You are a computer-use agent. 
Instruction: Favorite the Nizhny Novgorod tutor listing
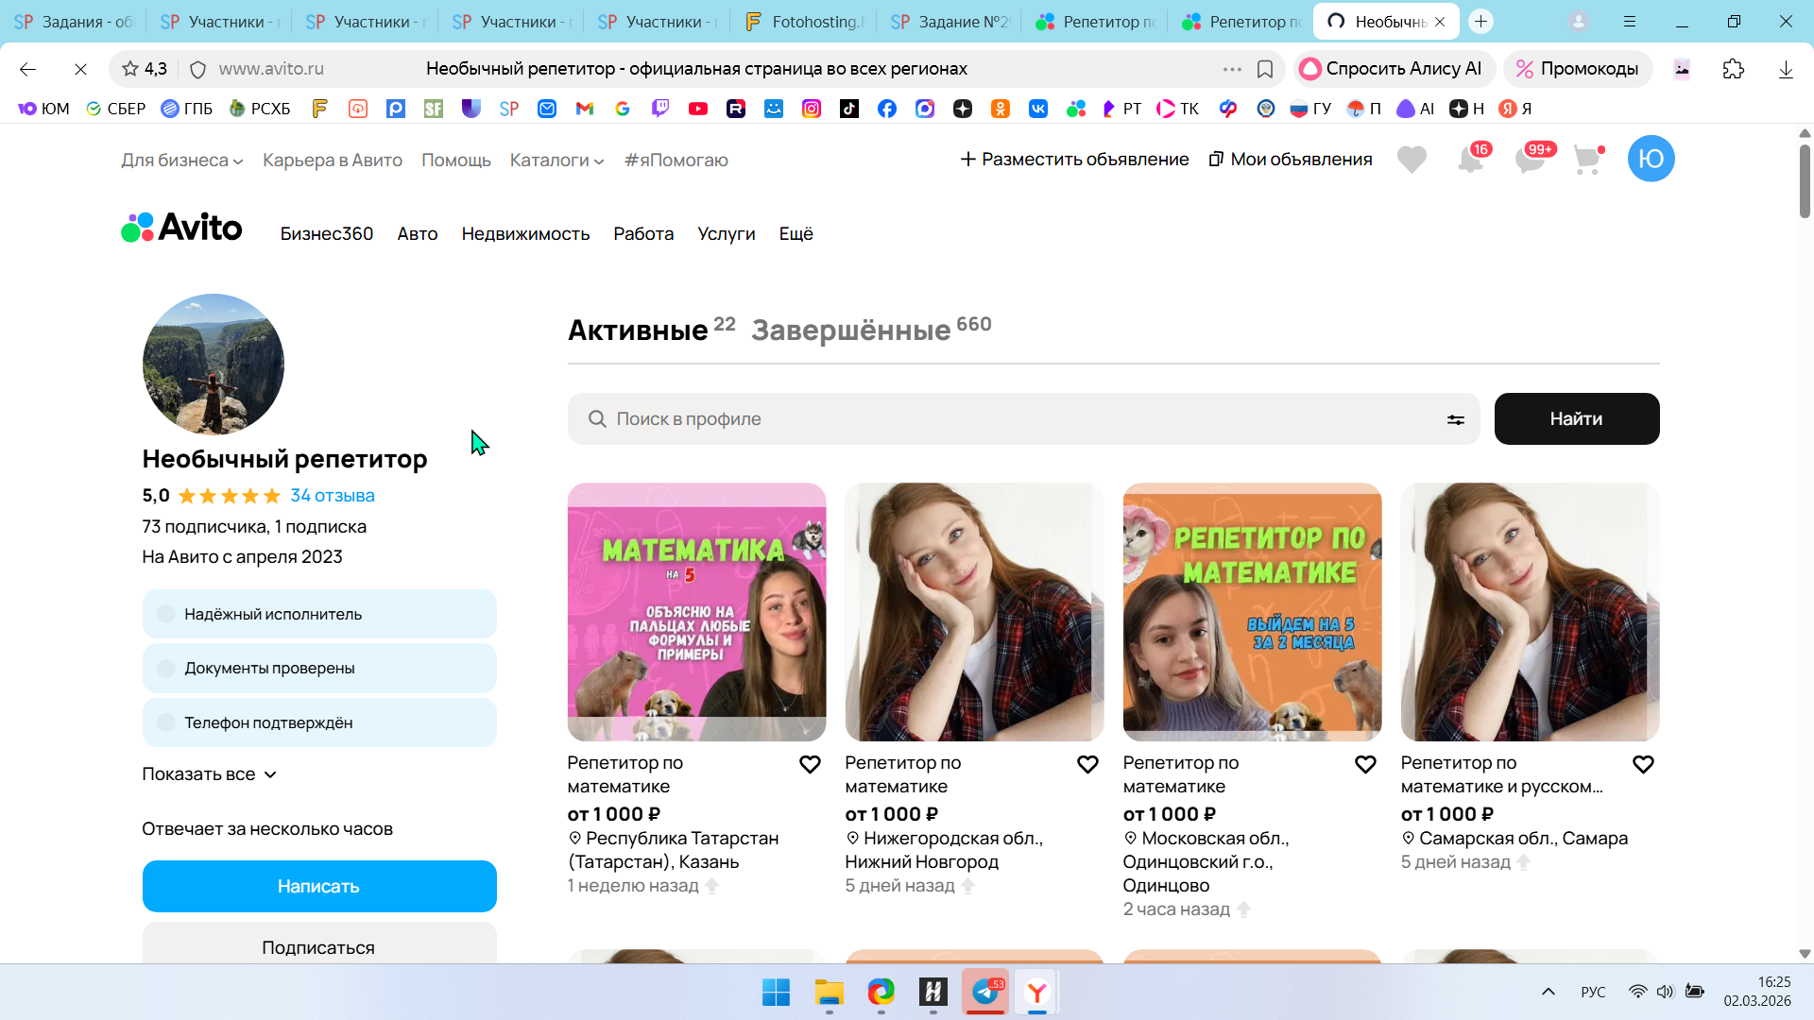coord(1087,764)
